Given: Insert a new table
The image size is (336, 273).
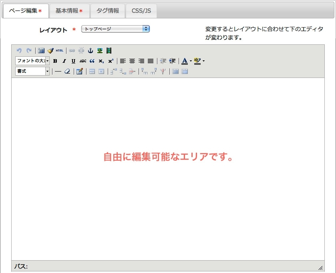Looking at the screenshot, I should 41,50.
